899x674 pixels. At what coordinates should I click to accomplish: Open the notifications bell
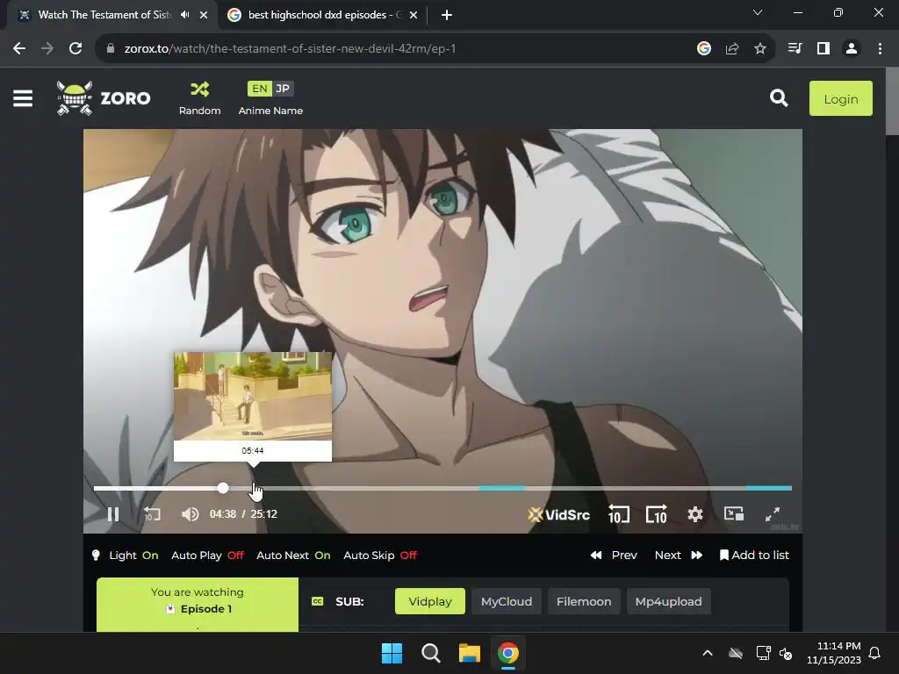pos(875,653)
